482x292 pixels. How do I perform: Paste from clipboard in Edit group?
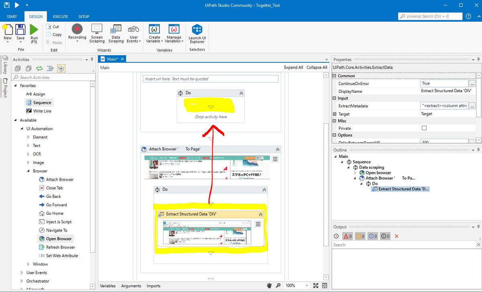coord(54,42)
